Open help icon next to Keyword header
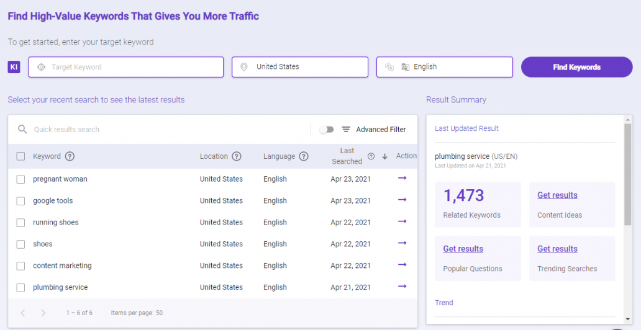Image resolution: width=641 pixels, height=330 pixels. click(x=70, y=156)
